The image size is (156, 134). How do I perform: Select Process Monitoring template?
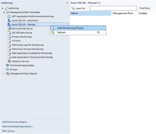(21, 37)
